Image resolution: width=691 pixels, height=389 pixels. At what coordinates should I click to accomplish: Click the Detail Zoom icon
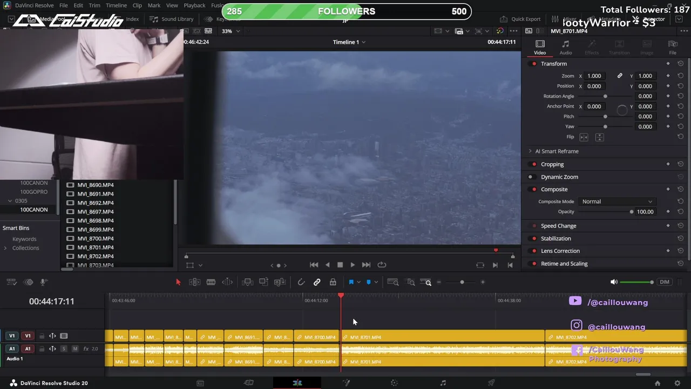(411, 282)
